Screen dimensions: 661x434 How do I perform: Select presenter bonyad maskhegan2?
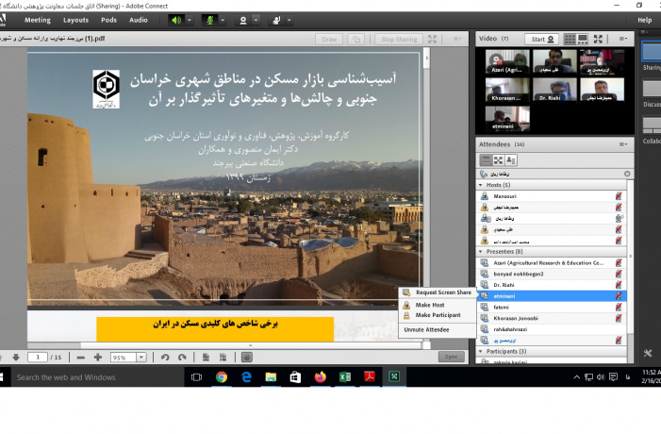tap(552, 274)
